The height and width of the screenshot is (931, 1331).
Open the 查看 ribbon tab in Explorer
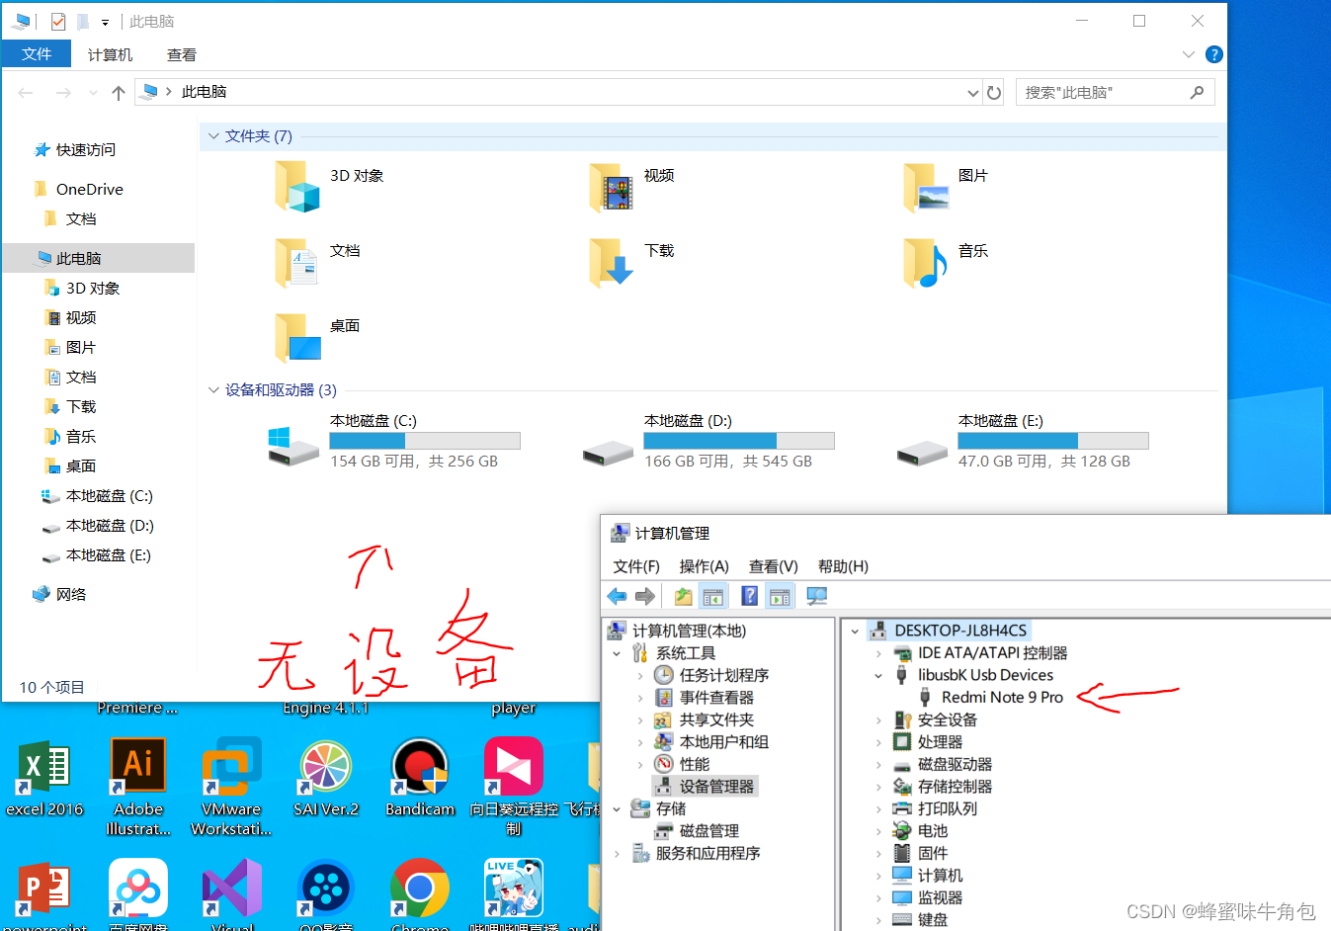pyautogui.click(x=182, y=54)
